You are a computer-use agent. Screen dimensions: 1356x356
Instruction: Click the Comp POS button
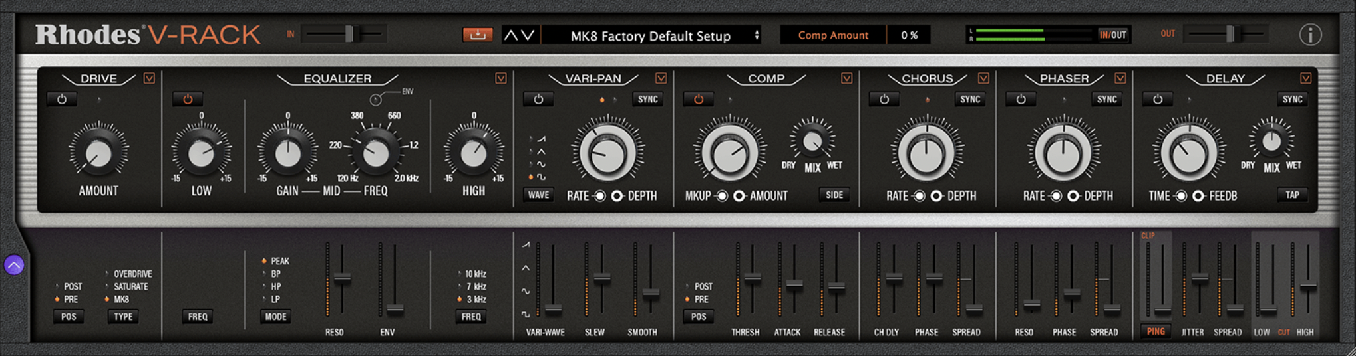pyautogui.click(x=699, y=317)
